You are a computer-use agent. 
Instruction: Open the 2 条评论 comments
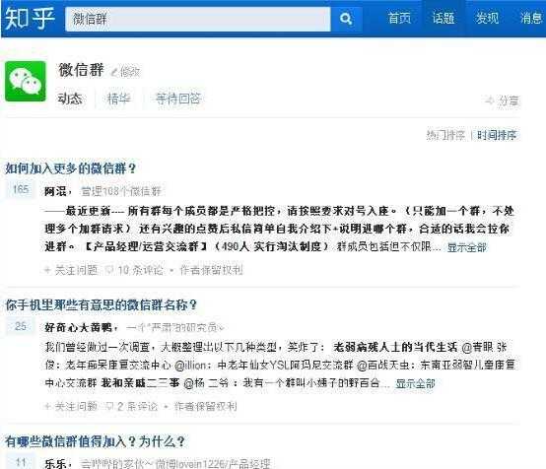132,406
